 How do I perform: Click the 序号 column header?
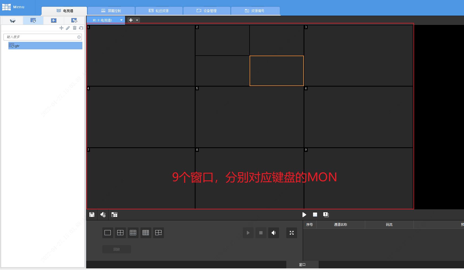tap(310, 224)
